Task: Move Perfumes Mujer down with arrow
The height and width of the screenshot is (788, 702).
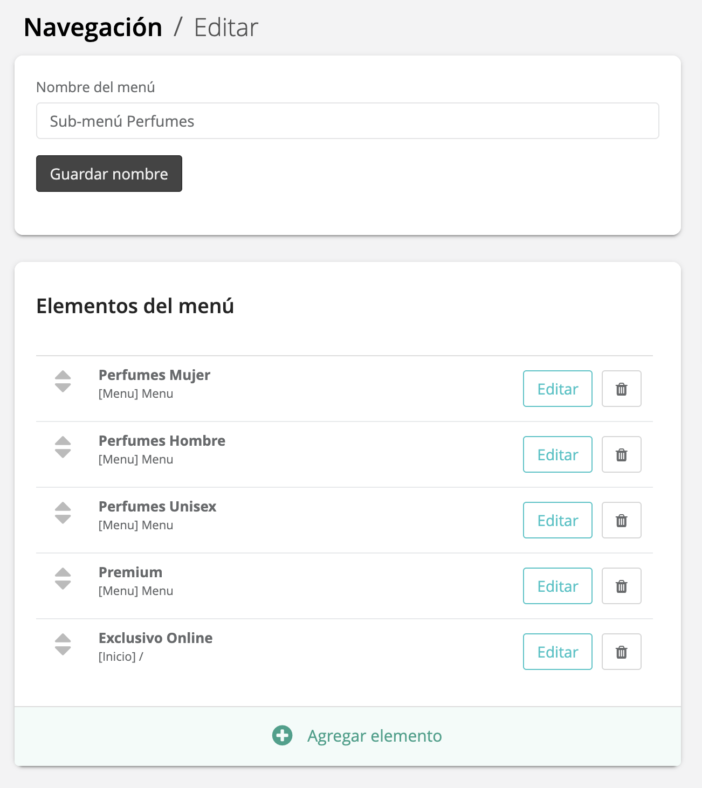Action: 63,388
